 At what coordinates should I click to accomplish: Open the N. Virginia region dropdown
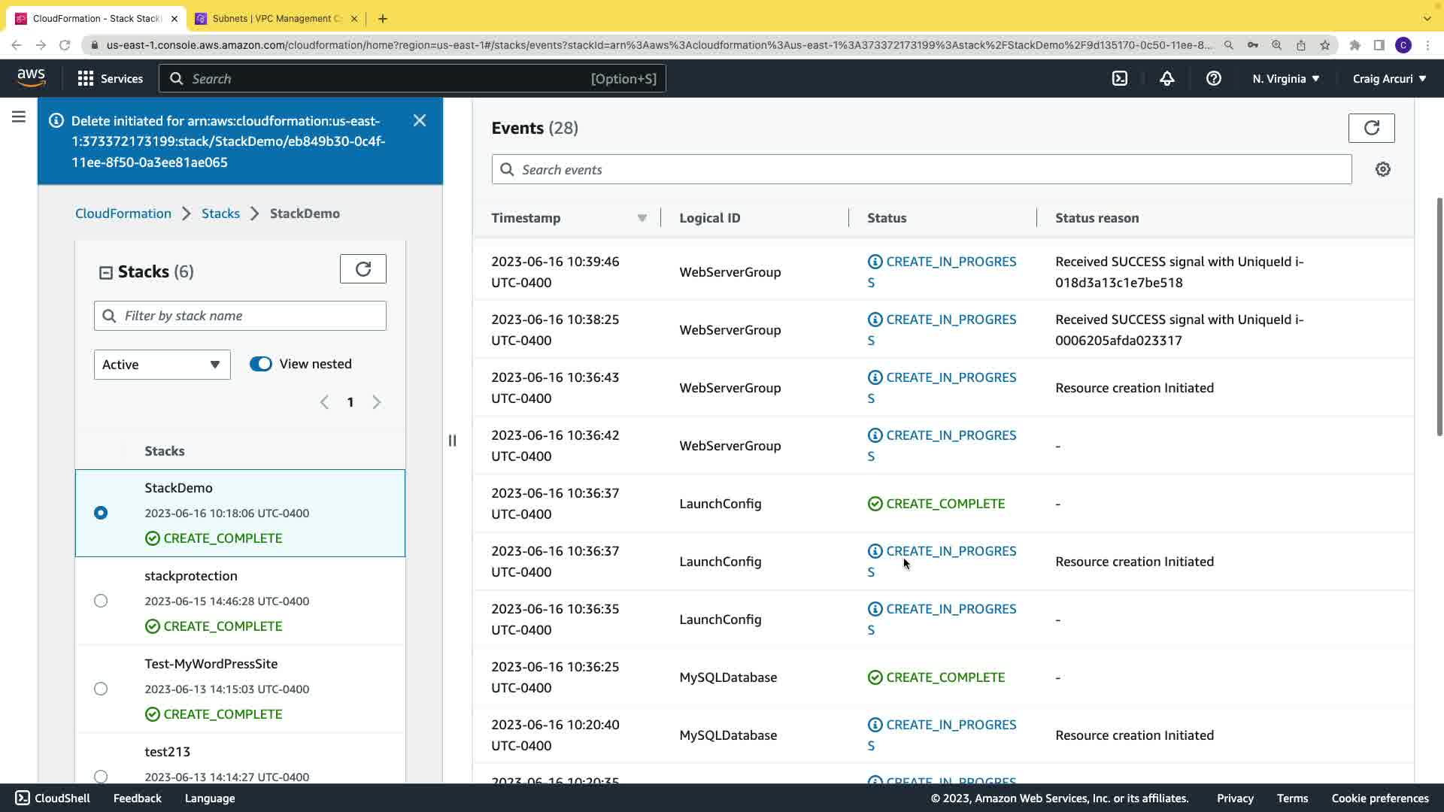click(x=1285, y=78)
